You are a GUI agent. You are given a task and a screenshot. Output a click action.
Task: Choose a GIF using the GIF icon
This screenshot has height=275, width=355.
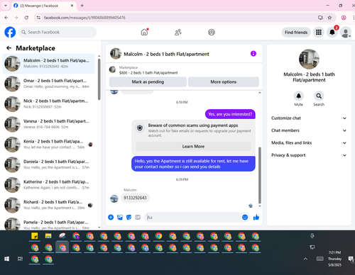138,217
